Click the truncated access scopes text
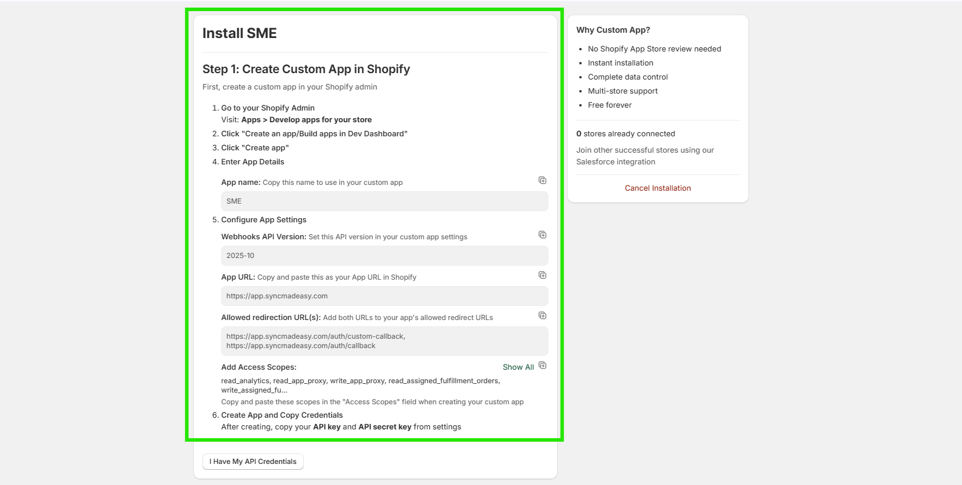The image size is (962, 485). click(x=360, y=386)
